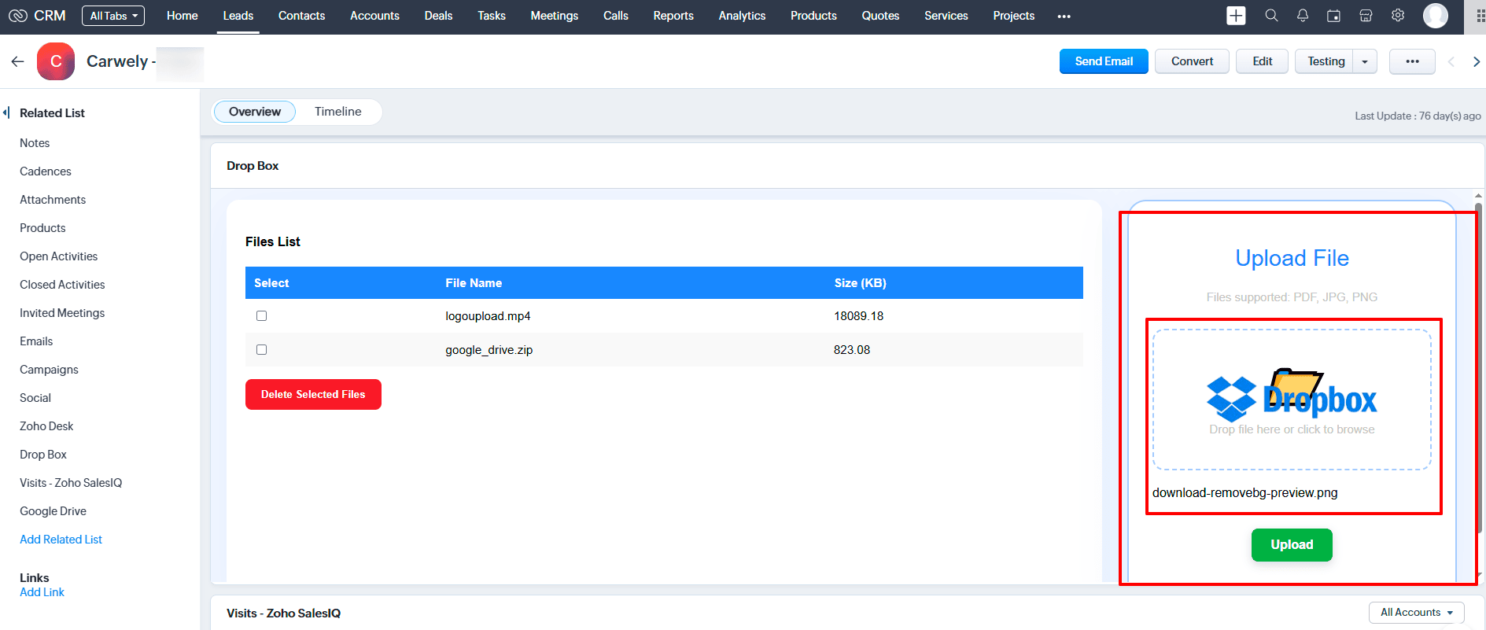Screen dimensions: 1486x630
Task: Tick the google_drive.zip file checkbox
Action: click(262, 350)
